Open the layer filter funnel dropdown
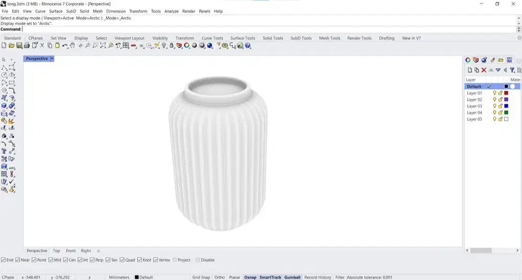The height and width of the screenshot is (280, 522). point(513,70)
